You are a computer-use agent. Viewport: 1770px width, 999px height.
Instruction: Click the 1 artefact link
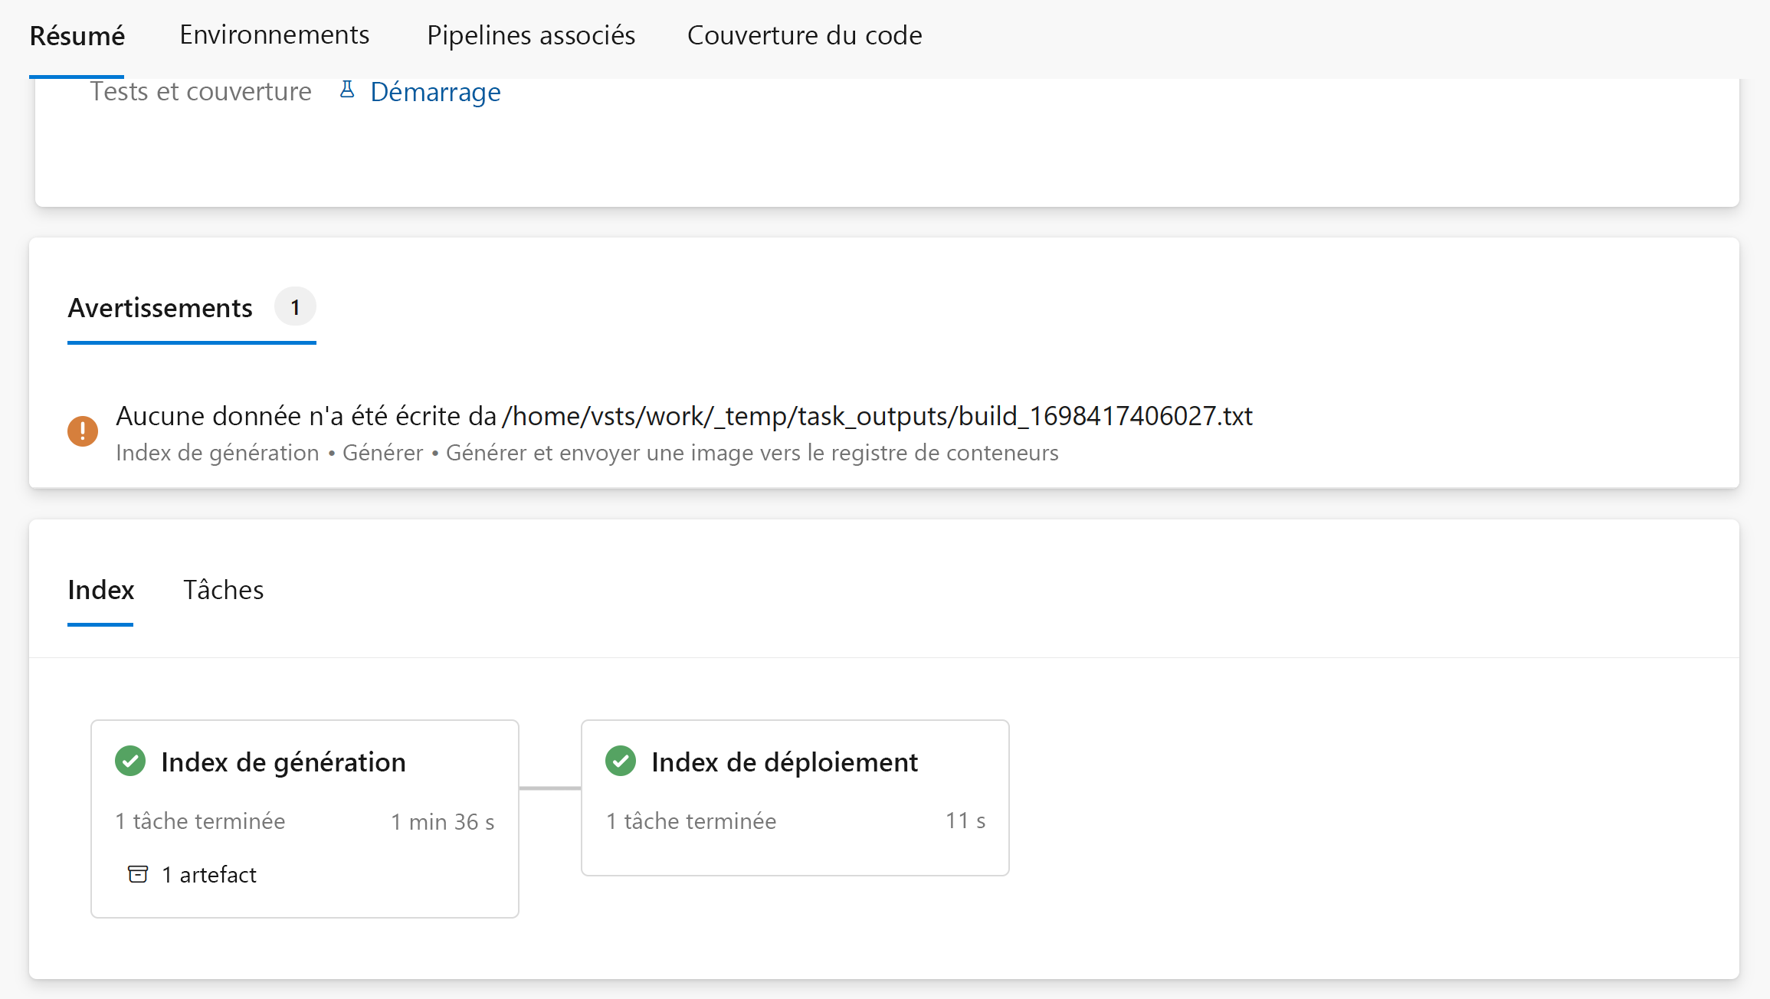click(x=208, y=874)
